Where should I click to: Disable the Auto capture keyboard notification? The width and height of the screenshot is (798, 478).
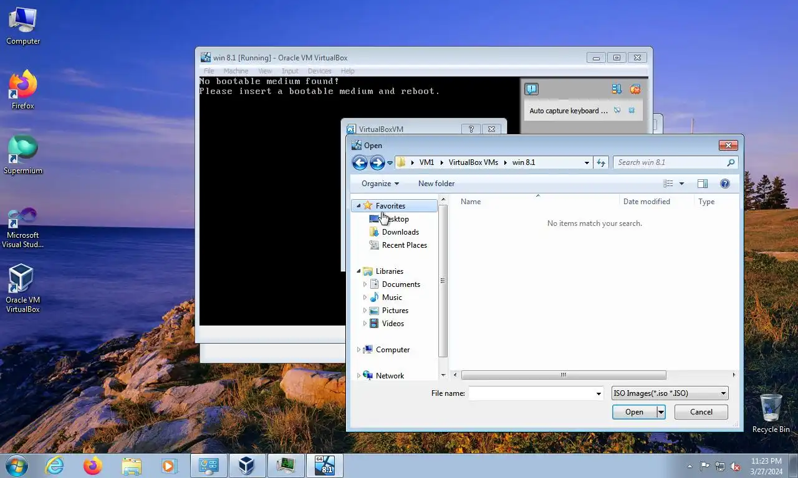(x=617, y=110)
